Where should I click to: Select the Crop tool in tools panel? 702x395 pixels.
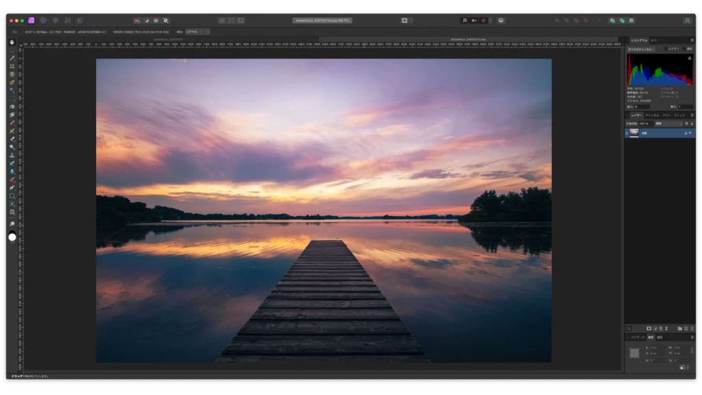12,66
